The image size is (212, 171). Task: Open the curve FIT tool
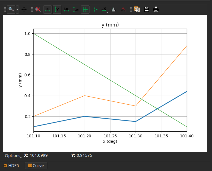point(123,10)
